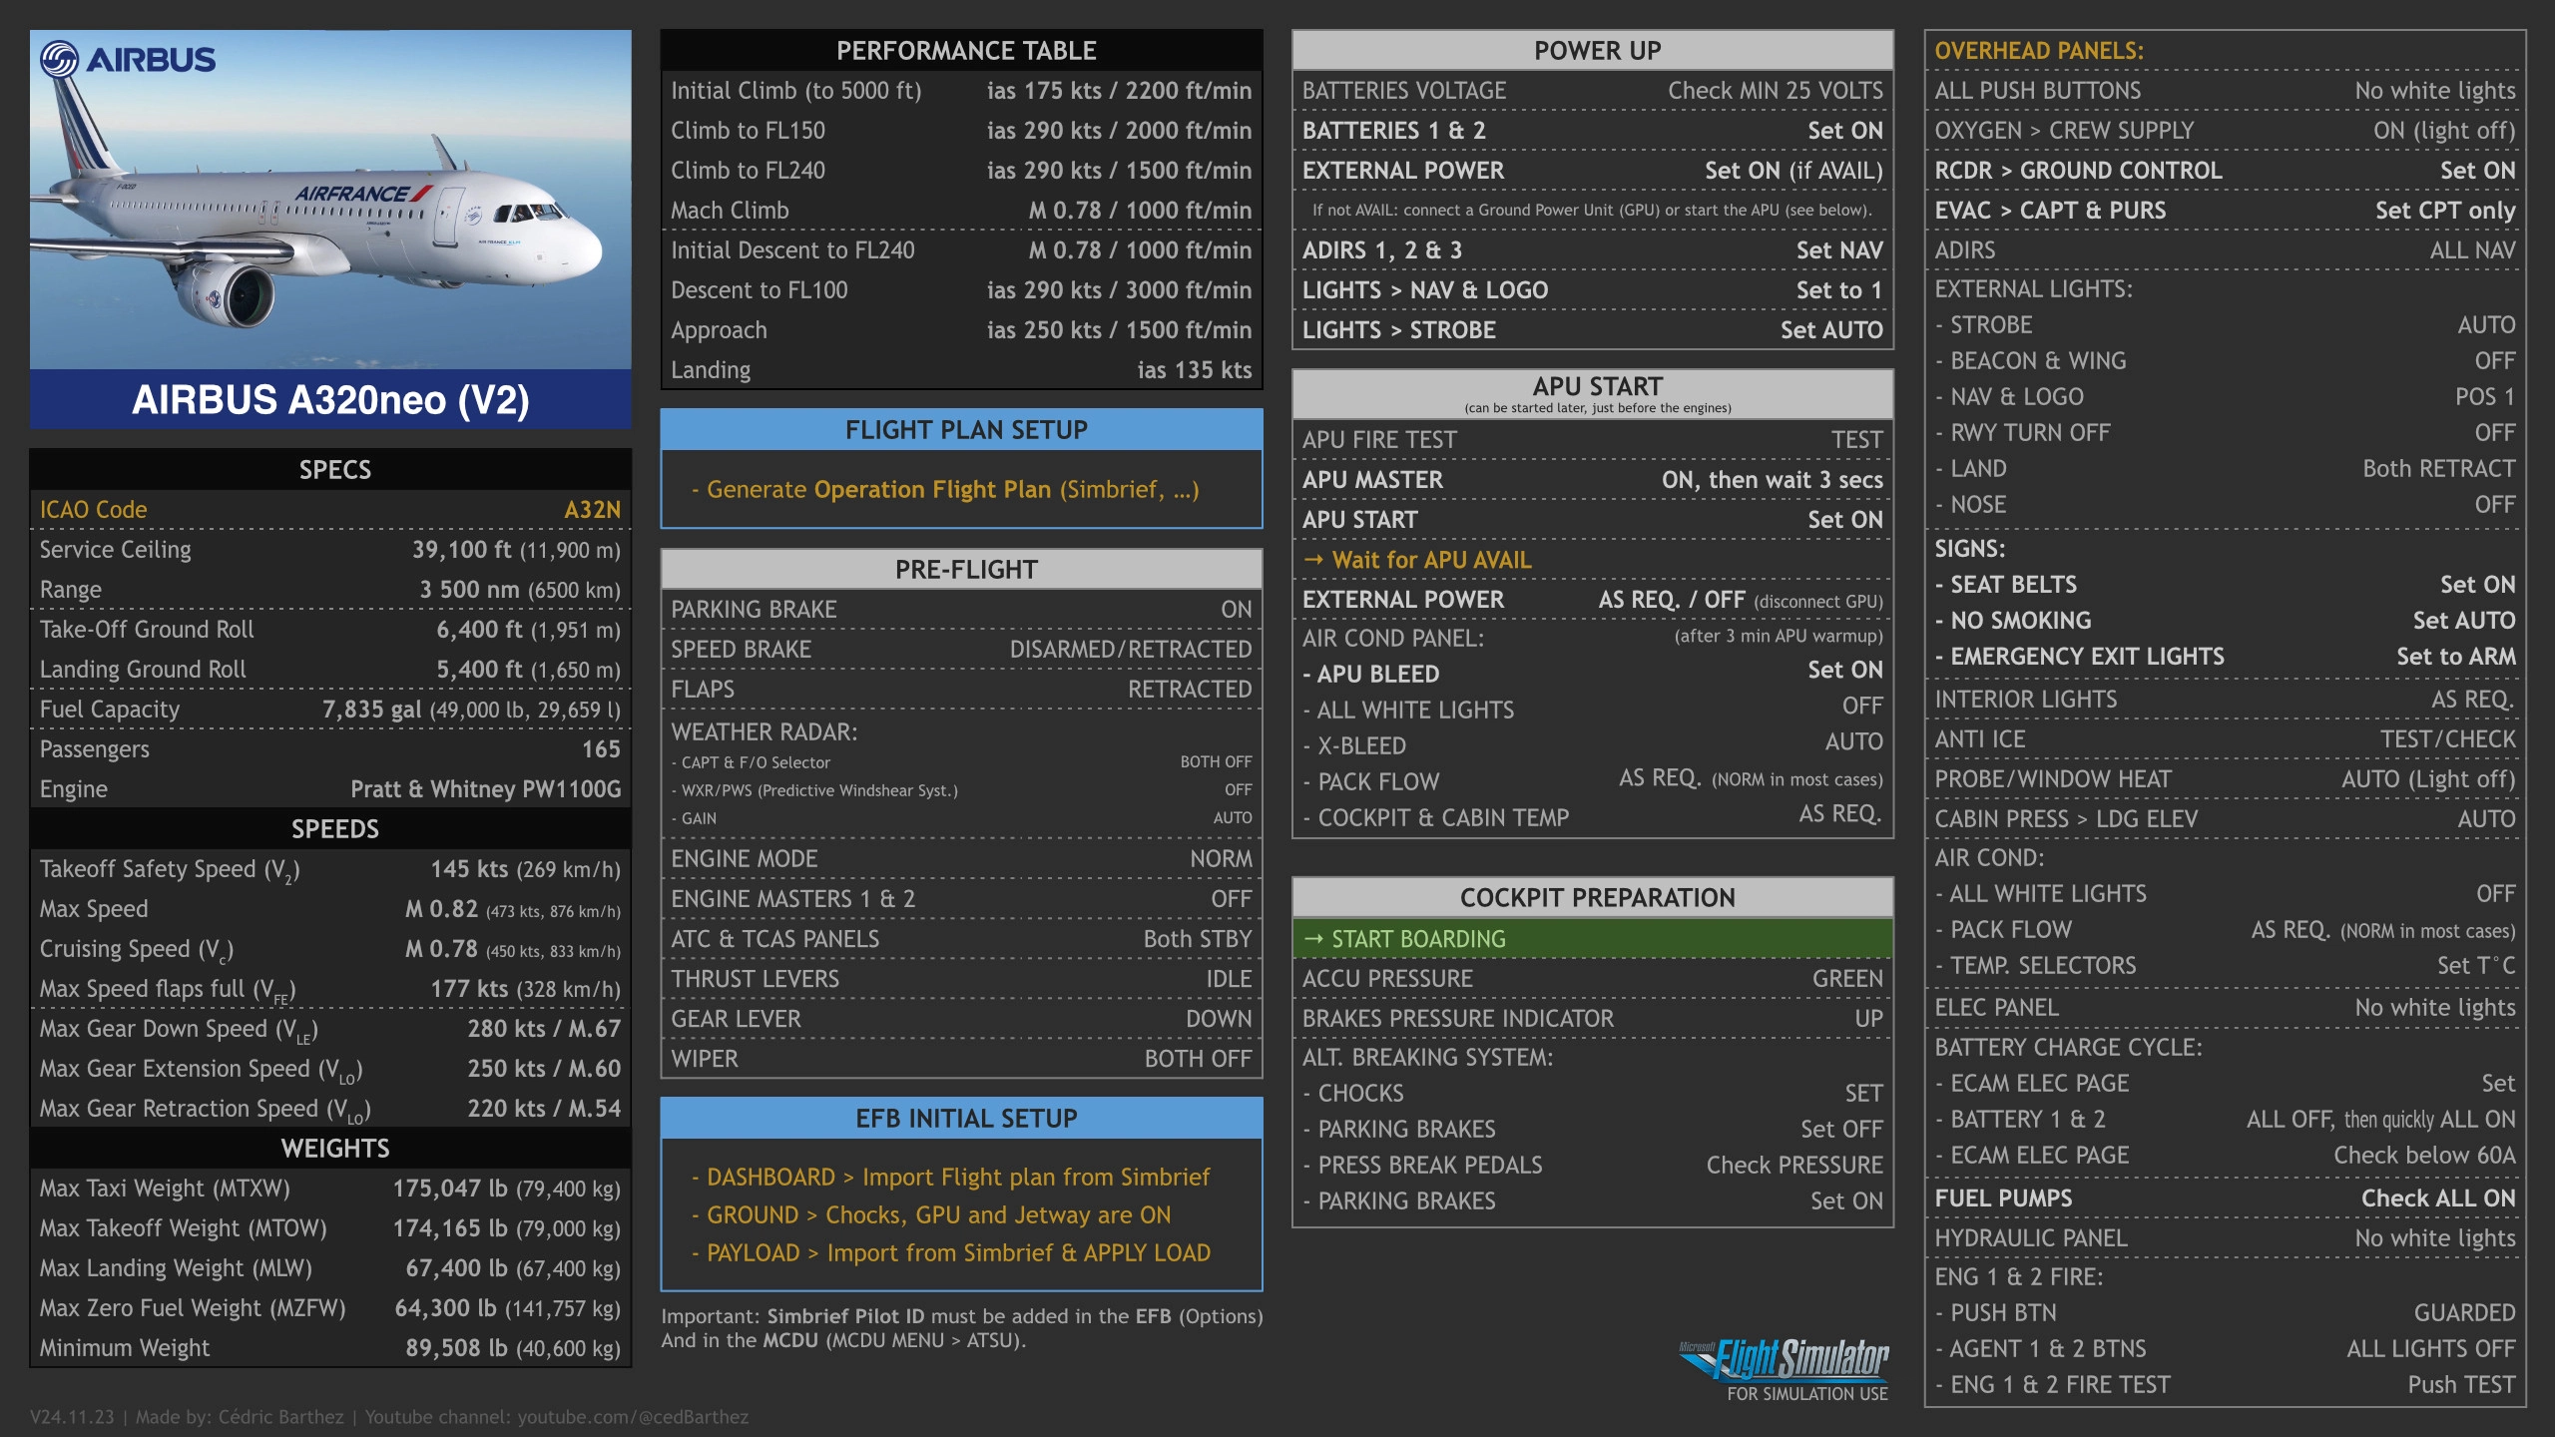Click the ENGINE MODE NORM row
This screenshot has width=2555, height=1437.
[962, 858]
